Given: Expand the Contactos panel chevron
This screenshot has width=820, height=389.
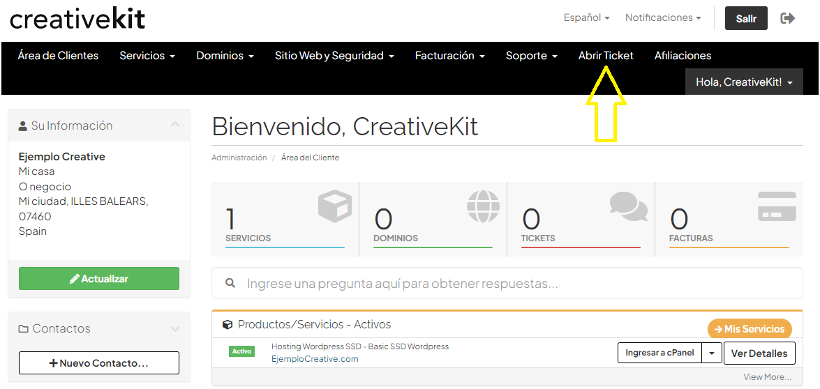Looking at the screenshot, I should click(175, 328).
